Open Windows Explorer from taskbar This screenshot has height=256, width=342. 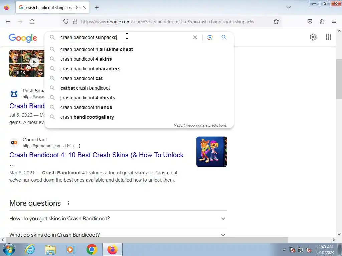coord(50,249)
